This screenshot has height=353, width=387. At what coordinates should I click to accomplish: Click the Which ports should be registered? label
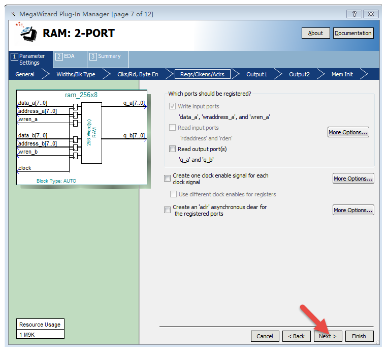210,94
